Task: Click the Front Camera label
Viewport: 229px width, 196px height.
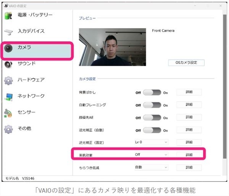Action: (163, 31)
